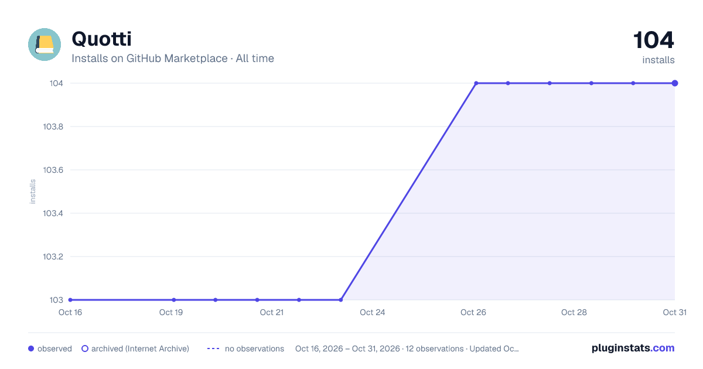The image size is (703, 369).
Task: Click the 'installs' label under the 104 total
Action: (658, 60)
